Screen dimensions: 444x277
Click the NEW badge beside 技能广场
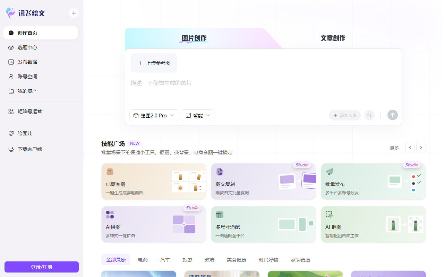tap(135, 143)
